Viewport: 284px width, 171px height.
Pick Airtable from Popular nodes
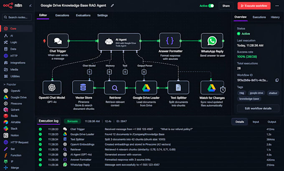tap(12, 122)
